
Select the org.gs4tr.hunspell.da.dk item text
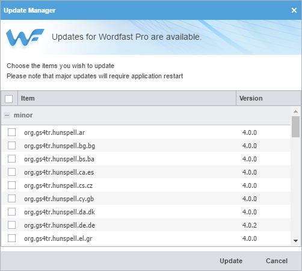click(x=60, y=212)
